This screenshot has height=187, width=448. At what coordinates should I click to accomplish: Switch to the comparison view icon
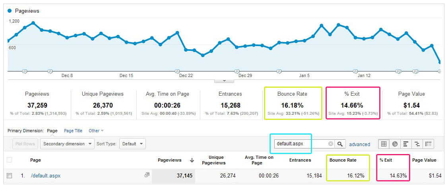coord(417,144)
